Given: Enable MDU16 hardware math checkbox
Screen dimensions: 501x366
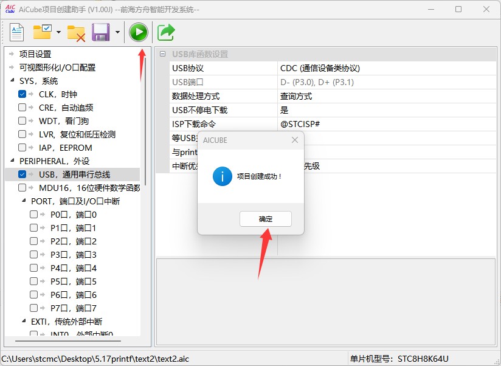Looking at the screenshot, I should click(x=22, y=187).
